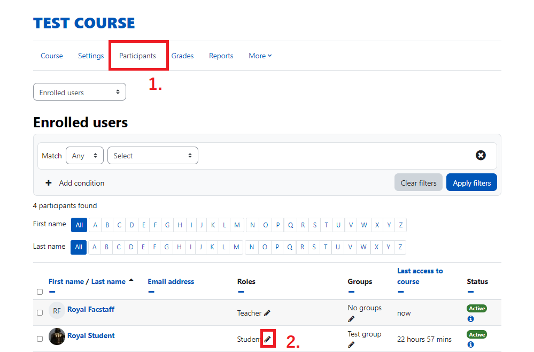Open enrolment info icon for Royal Facstaff

pyautogui.click(x=470, y=319)
